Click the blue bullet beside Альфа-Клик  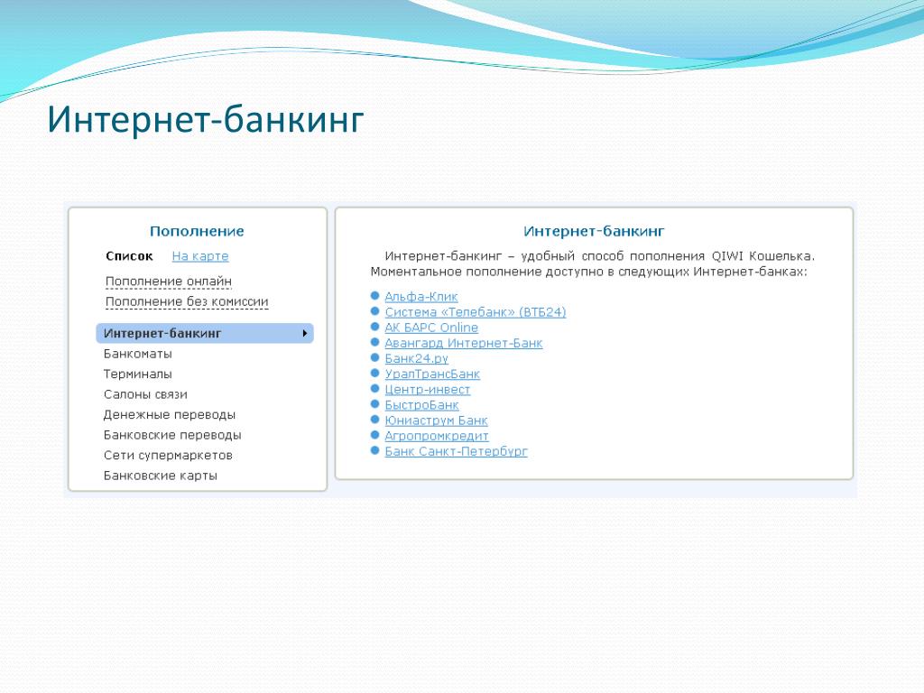(374, 295)
